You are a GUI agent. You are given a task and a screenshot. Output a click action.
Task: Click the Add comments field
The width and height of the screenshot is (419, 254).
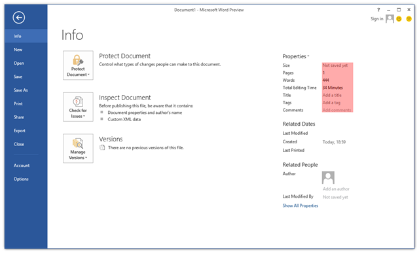[x=337, y=110]
